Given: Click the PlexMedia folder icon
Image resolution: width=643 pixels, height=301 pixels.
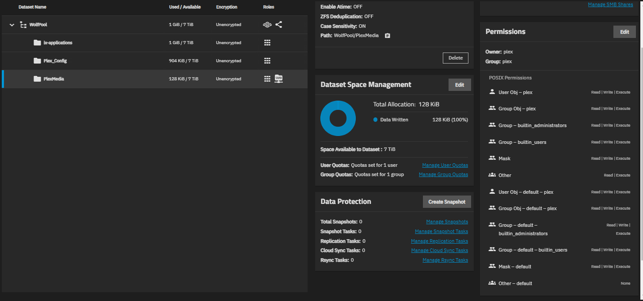Looking at the screenshot, I should [37, 79].
